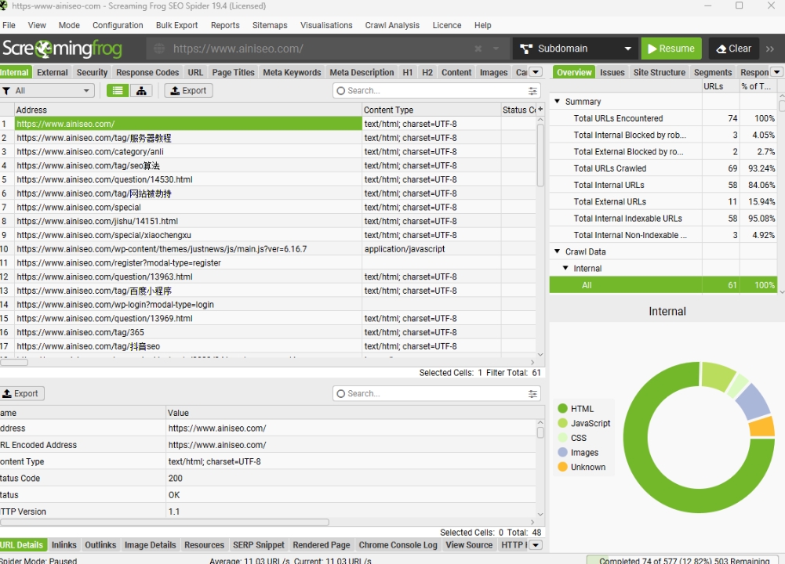This screenshot has height=564, width=785.
Task: Show more right panel tabs dropdown
Action: (777, 72)
